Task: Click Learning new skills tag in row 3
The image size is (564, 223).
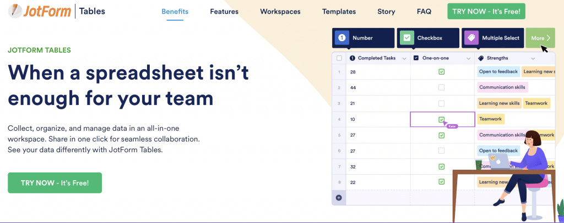Action: click(499, 103)
